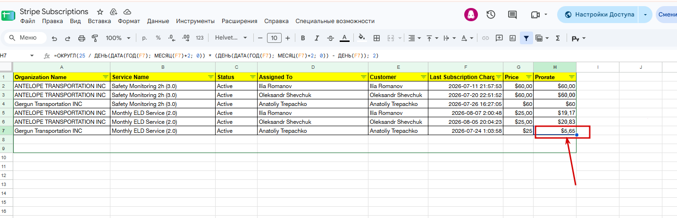Screen dimensions: 677x218
Task: Open the pink user avatar
Action: pyautogui.click(x=470, y=15)
